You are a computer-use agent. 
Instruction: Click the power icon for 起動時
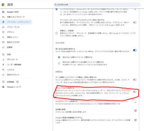click(3, 47)
